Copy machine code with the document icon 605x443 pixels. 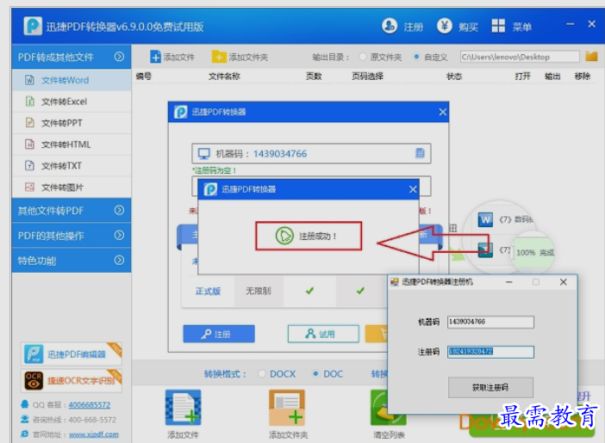(x=421, y=153)
